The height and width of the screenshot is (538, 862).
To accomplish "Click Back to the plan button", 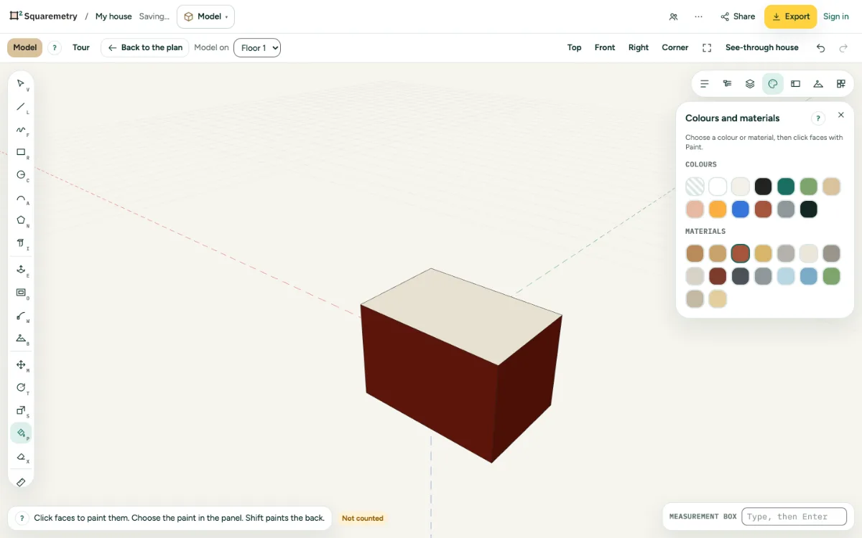I will 145,48.
